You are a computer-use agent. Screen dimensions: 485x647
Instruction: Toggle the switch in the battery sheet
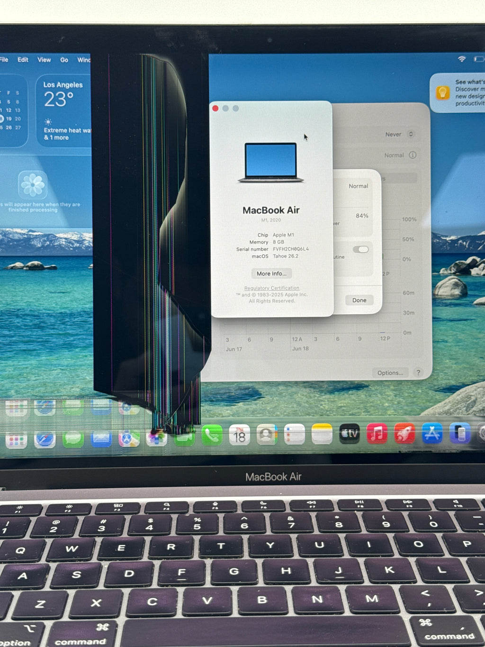tap(360, 249)
